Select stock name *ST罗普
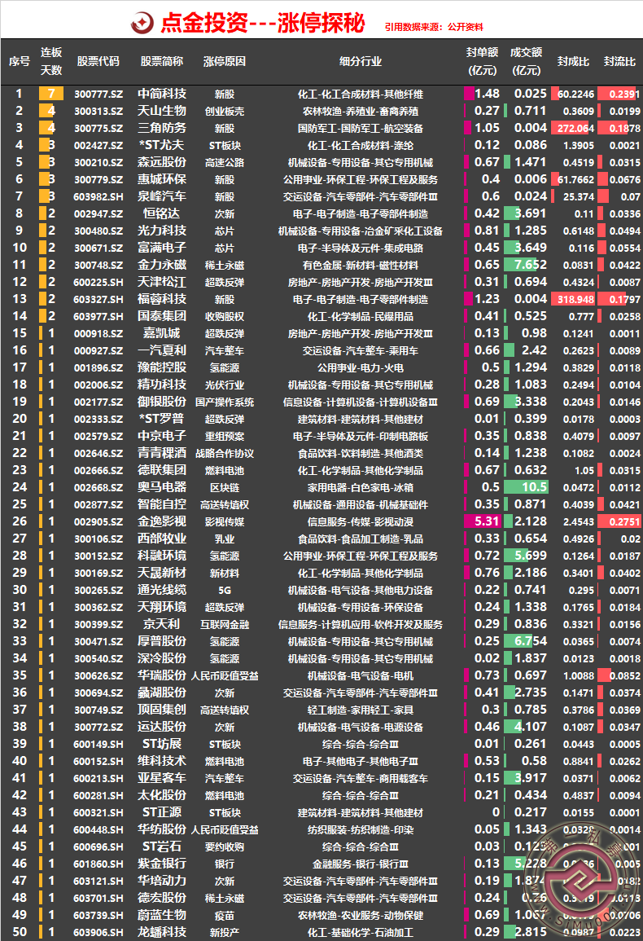Viewport: 643px width, 941px height. click(162, 419)
